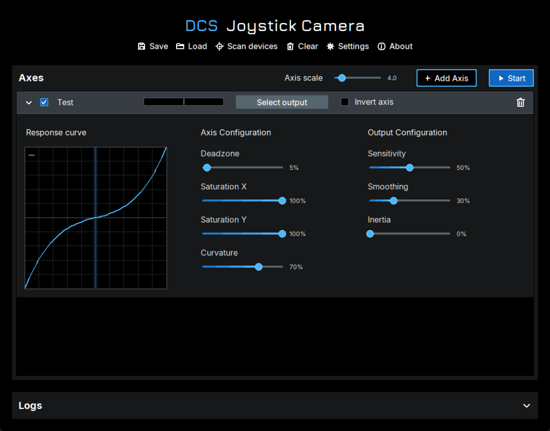This screenshot has height=431, width=550.
Task: Click the Axis scale value 4.0
Action: [x=392, y=78]
